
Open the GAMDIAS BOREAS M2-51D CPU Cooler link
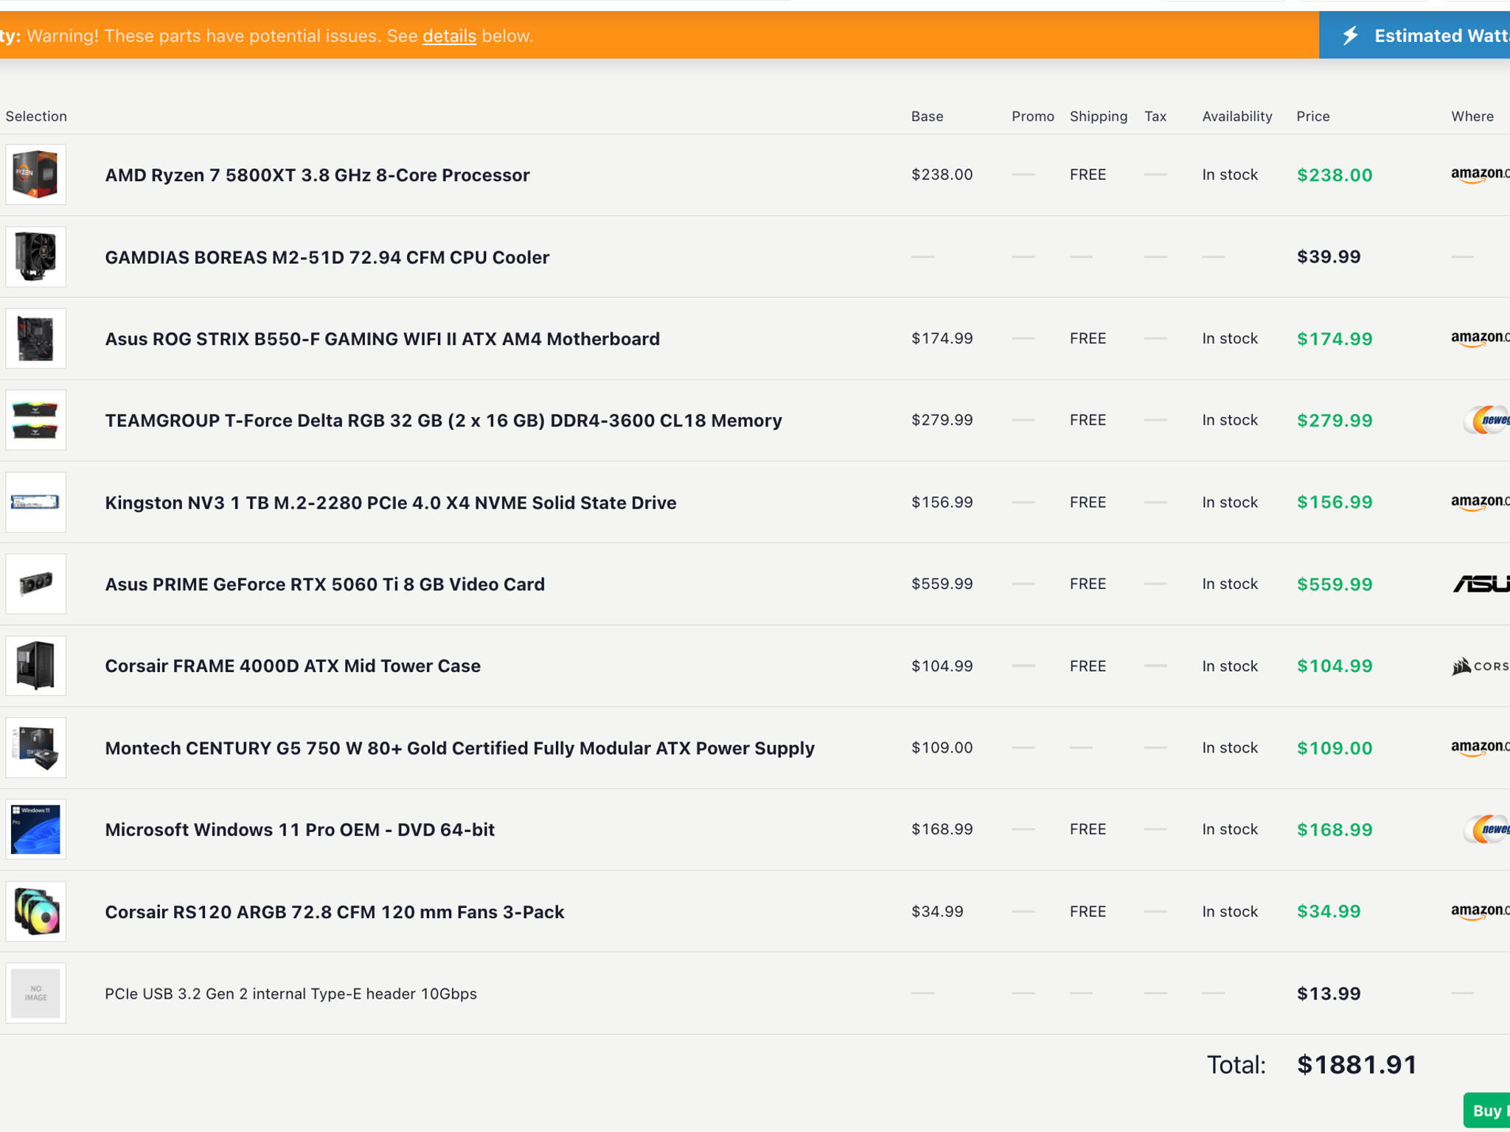point(327,257)
